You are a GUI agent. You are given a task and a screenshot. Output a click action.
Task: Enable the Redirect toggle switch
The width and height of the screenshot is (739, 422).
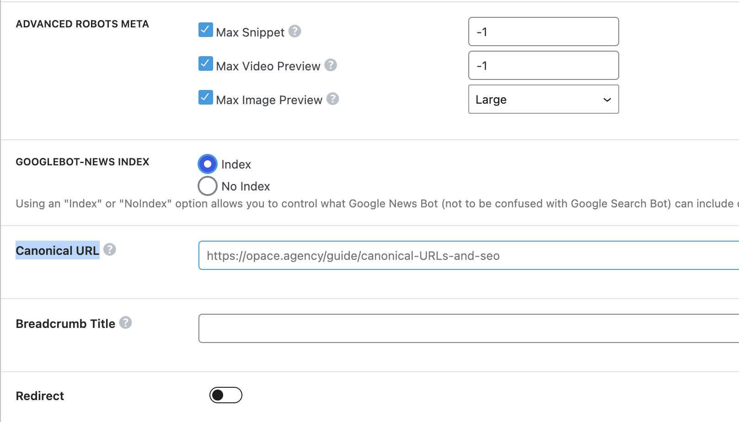click(226, 395)
